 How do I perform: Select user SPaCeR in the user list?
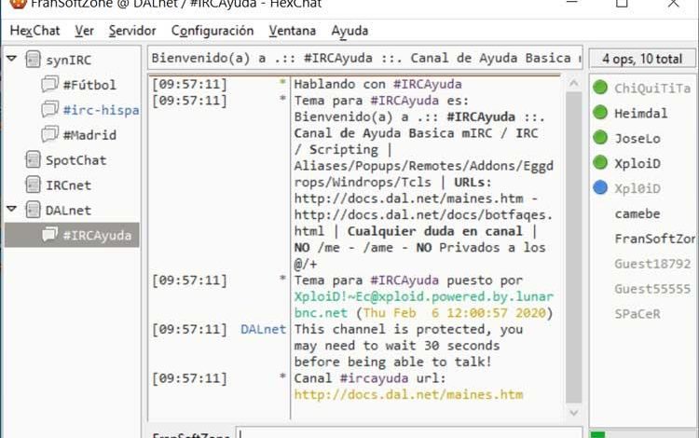[637, 314]
